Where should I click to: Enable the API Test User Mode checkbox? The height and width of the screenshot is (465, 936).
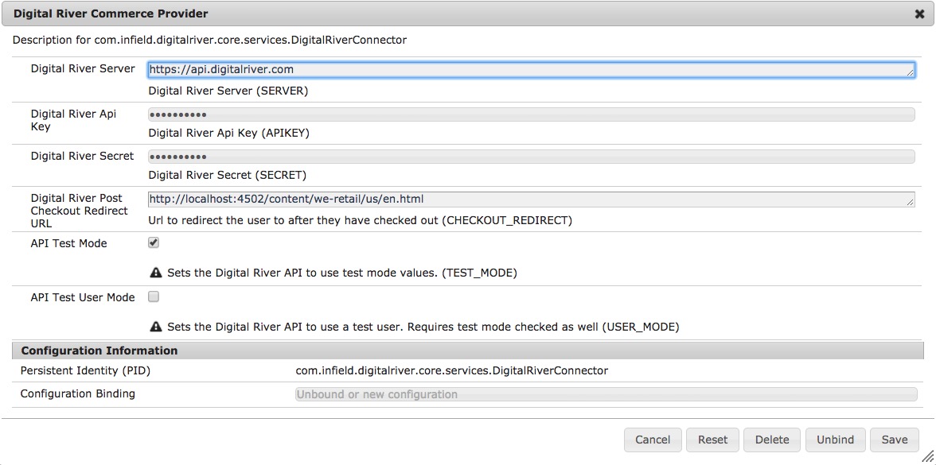154,296
